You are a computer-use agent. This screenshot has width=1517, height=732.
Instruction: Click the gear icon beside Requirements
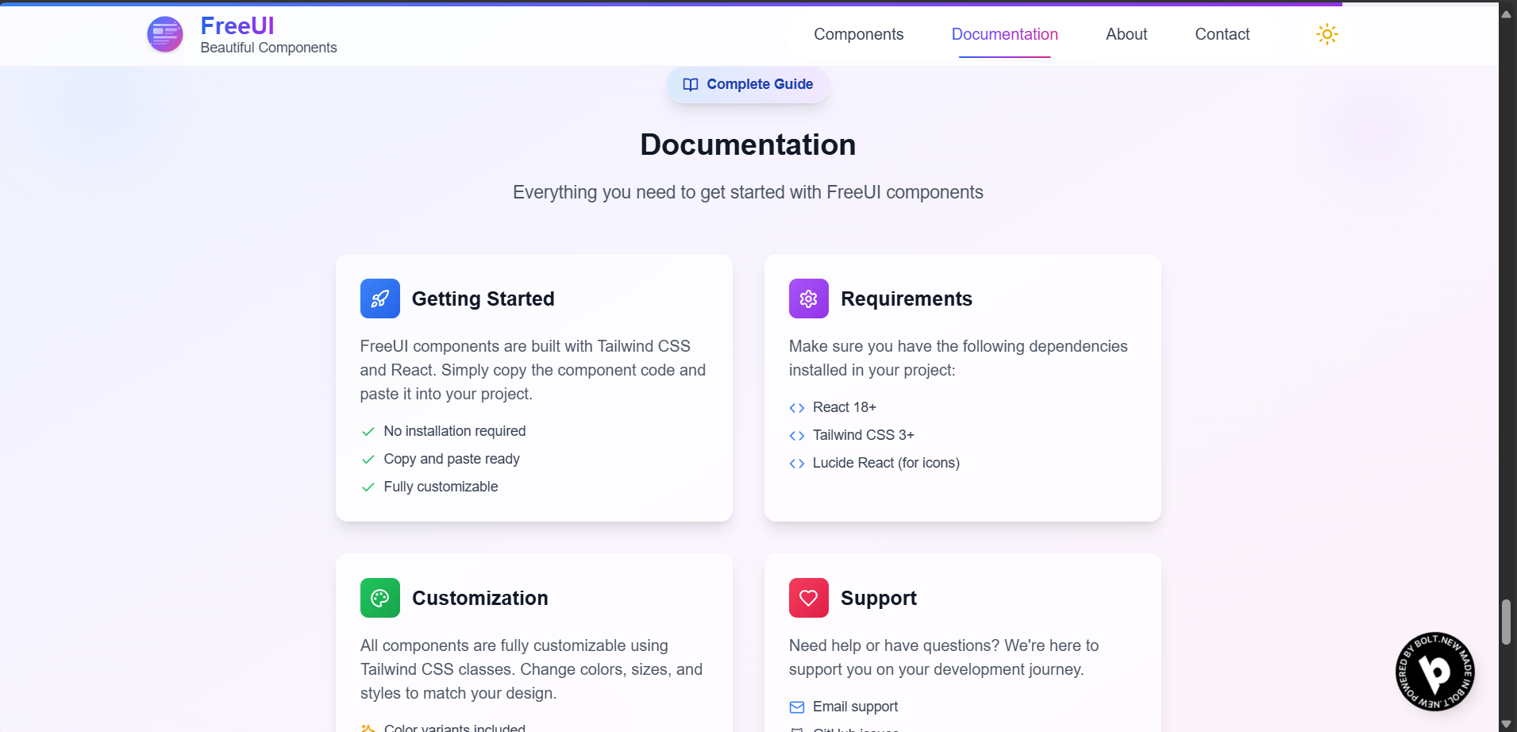(x=809, y=299)
